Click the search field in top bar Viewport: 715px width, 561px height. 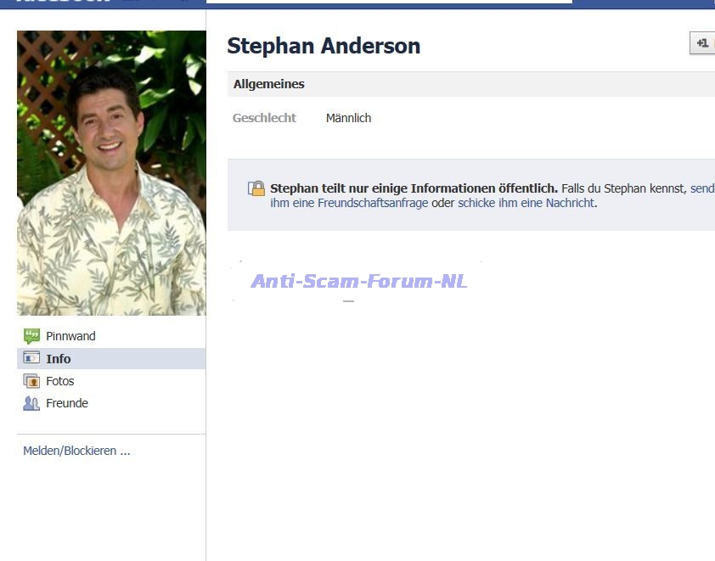pos(389,2)
